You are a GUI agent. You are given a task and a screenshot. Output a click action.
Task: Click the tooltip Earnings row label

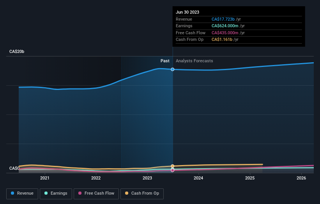tap(184, 26)
